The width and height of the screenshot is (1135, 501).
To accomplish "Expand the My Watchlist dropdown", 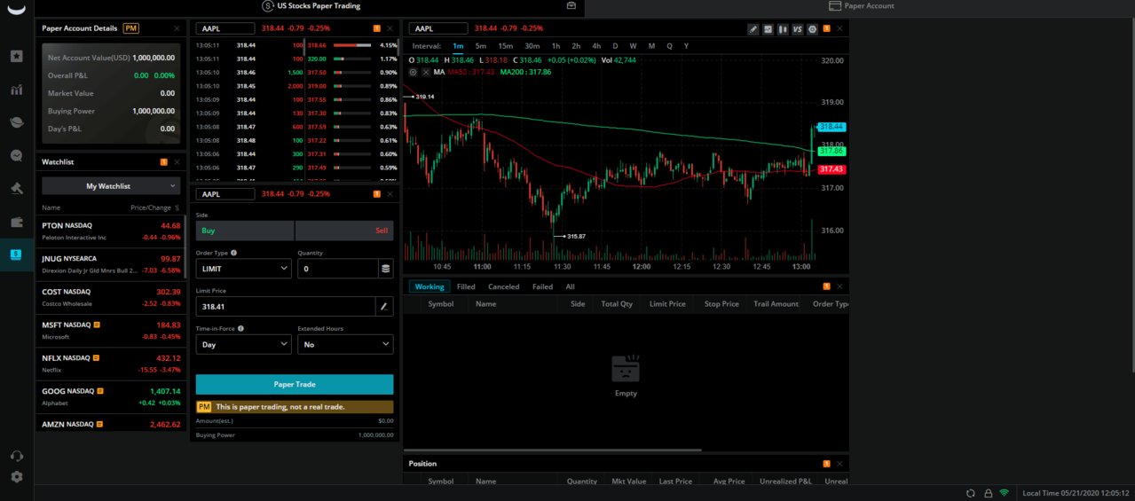I will point(111,186).
